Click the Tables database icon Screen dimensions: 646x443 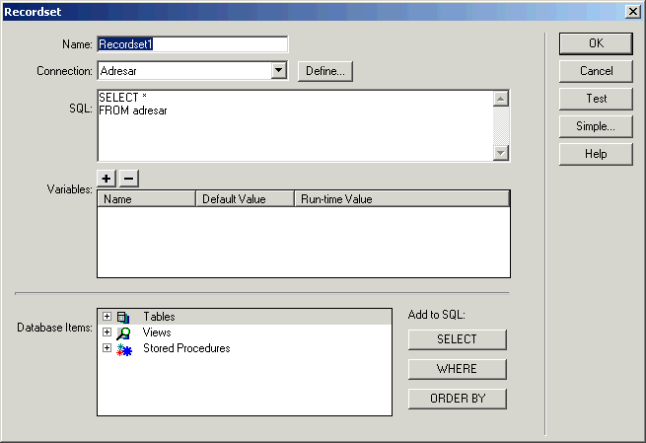pyautogui.click(x=123, y=317)
